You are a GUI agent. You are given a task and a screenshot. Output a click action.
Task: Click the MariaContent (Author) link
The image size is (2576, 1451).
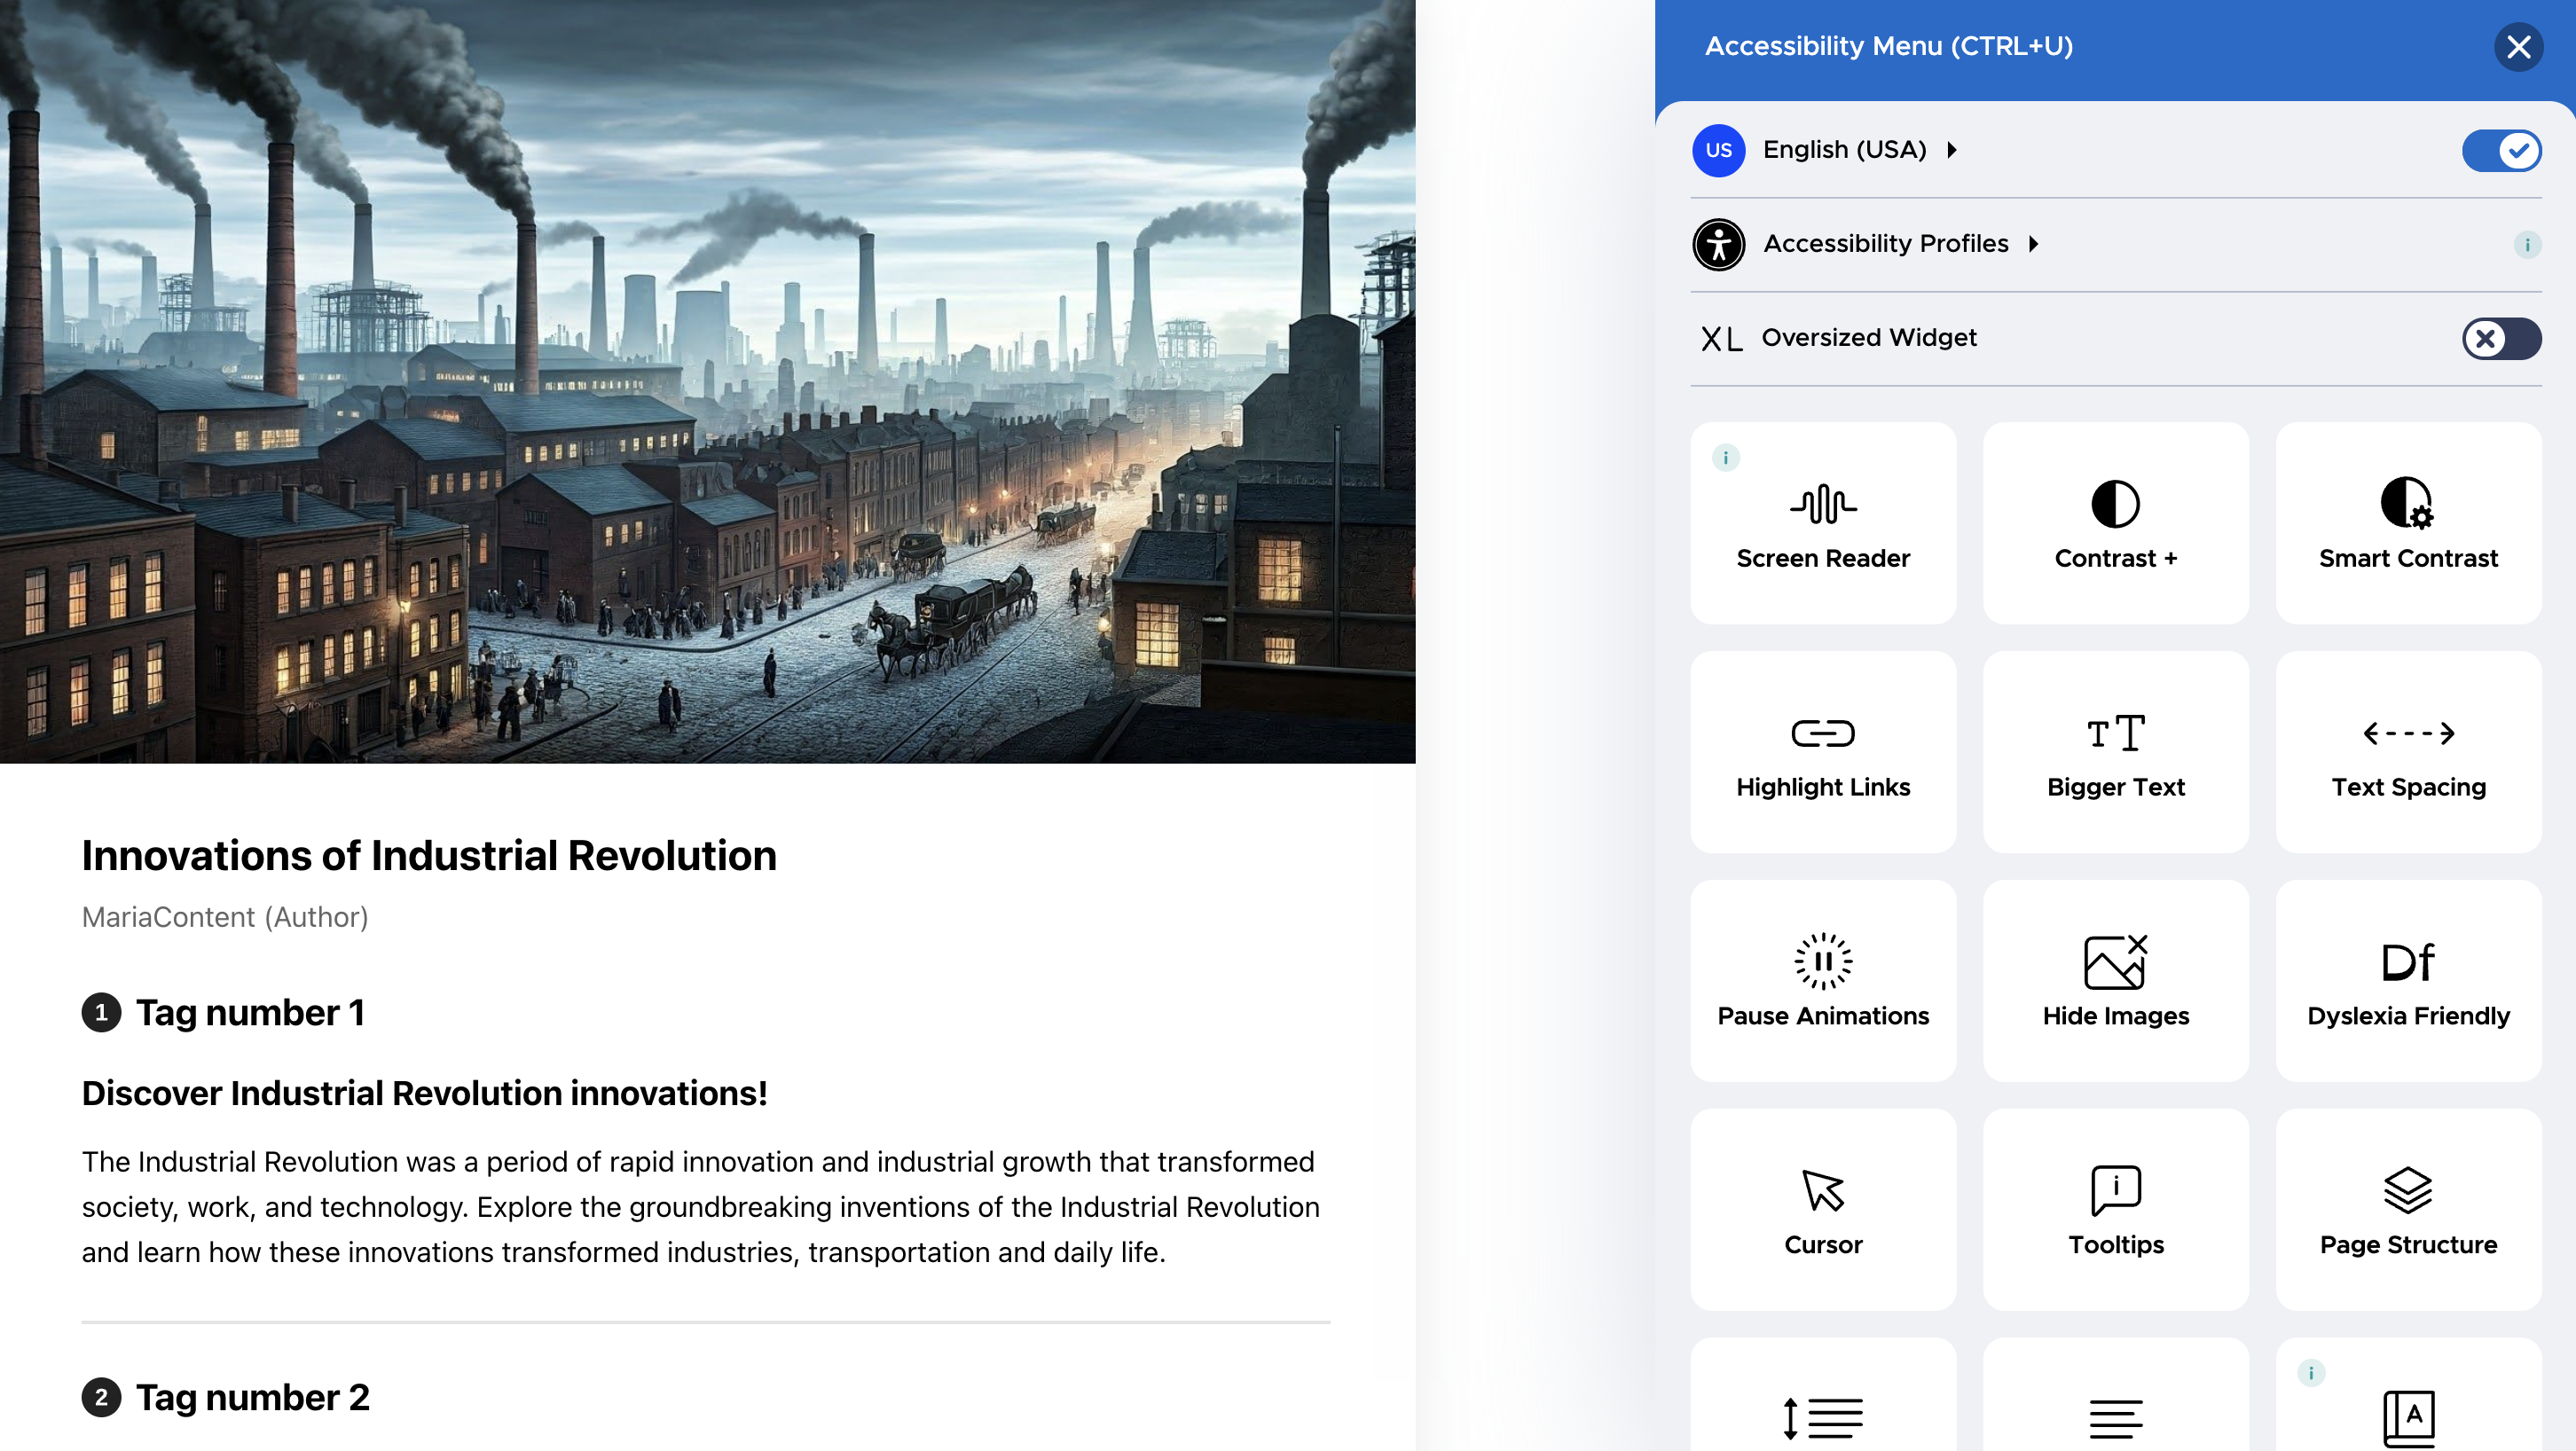click(x=225, y=917)
